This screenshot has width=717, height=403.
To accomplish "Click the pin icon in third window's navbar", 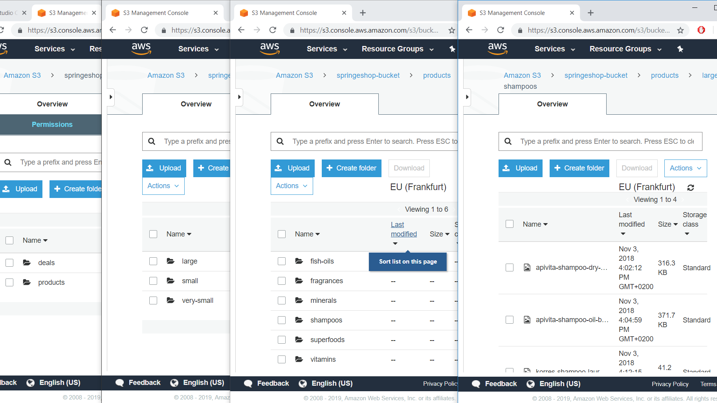I will (x=452, y=49).
